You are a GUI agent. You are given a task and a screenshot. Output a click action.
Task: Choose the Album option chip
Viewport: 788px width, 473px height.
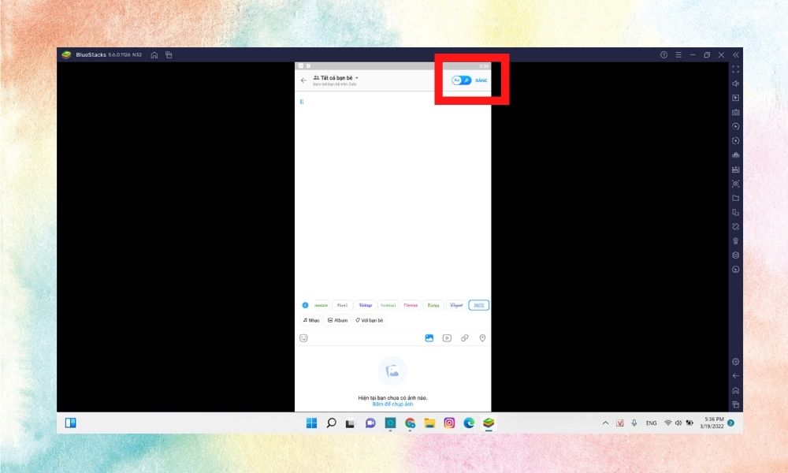[337, 320]
